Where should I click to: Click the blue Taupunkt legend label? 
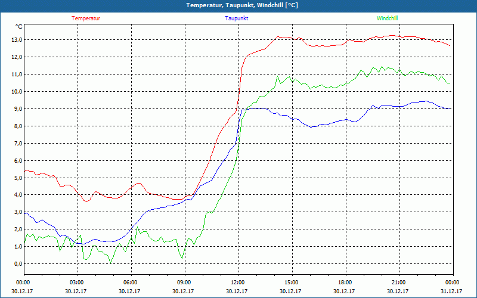tap(236, 18)
